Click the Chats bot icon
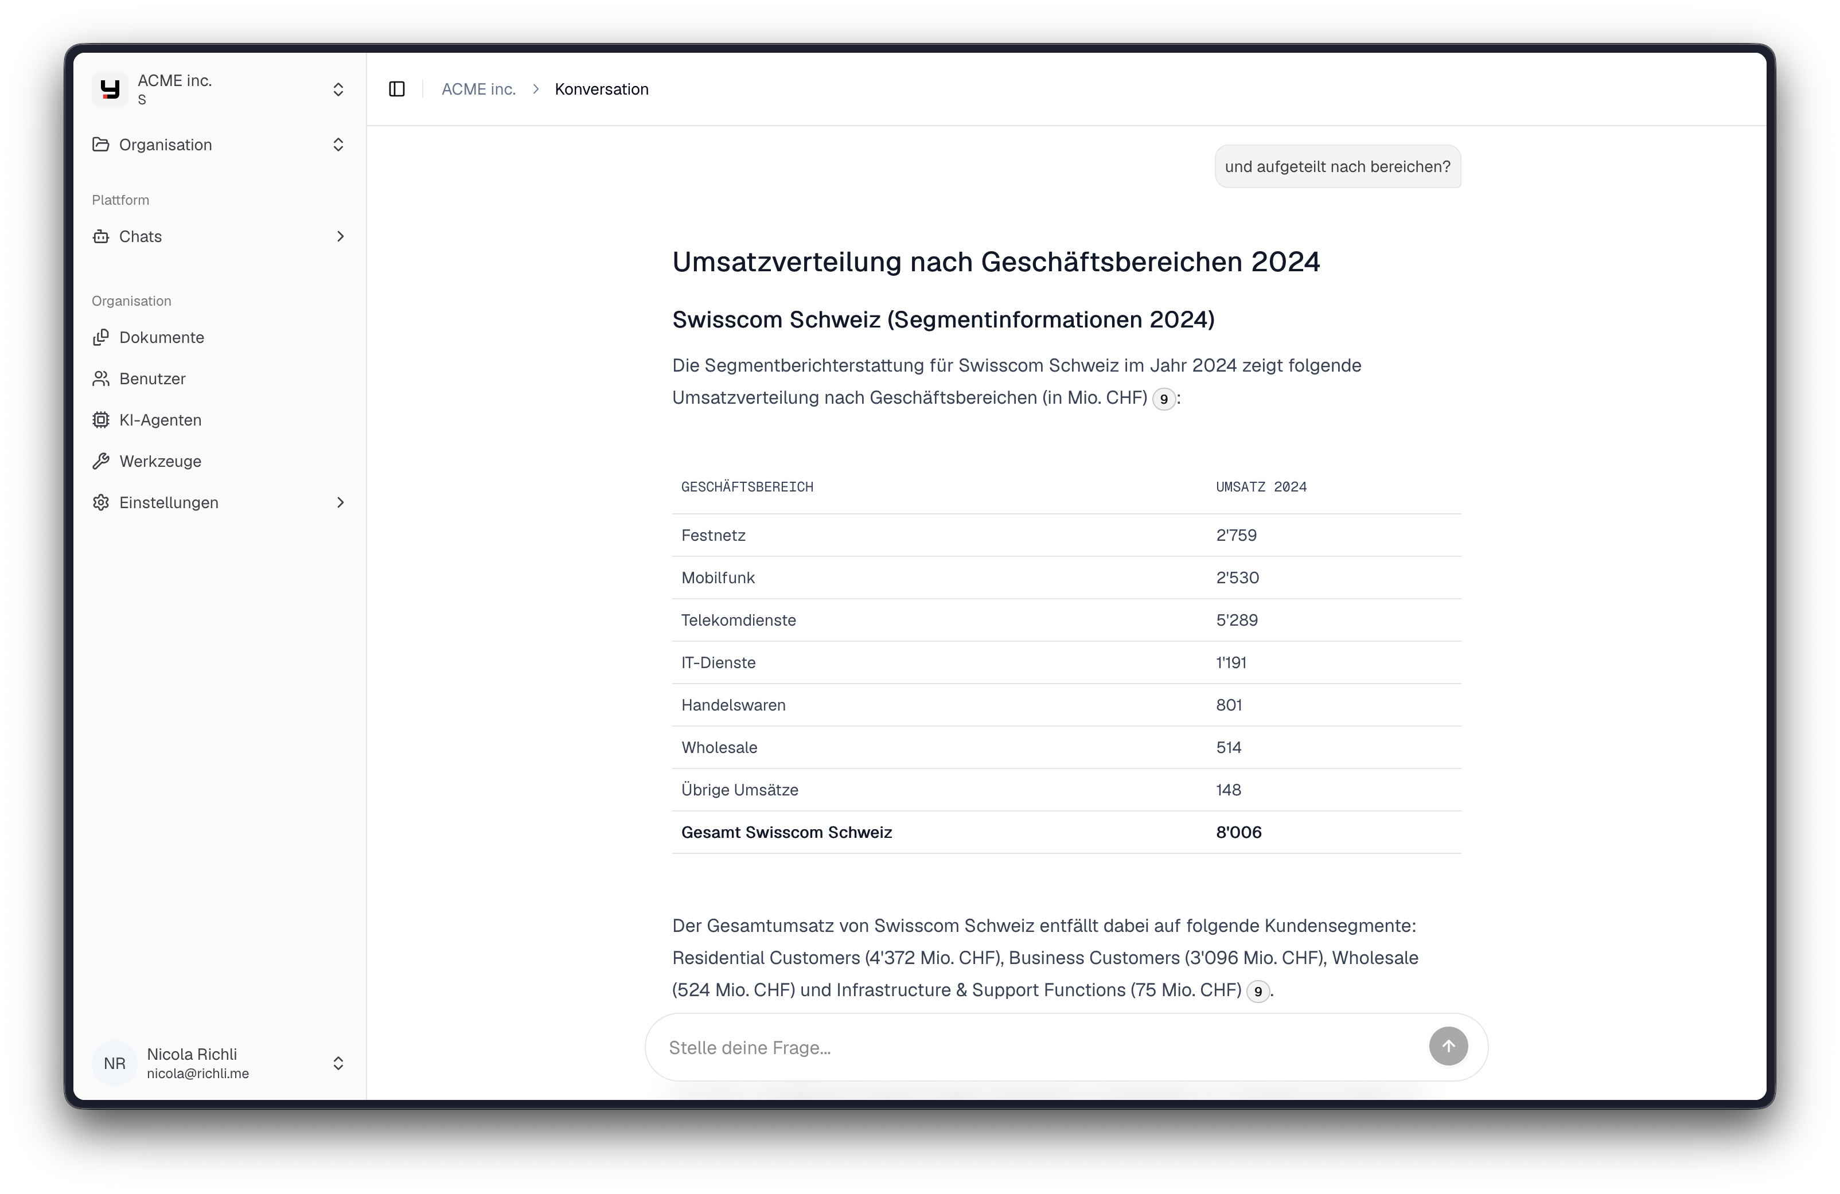This screenshot has height=1194, width=1840. 100,236
